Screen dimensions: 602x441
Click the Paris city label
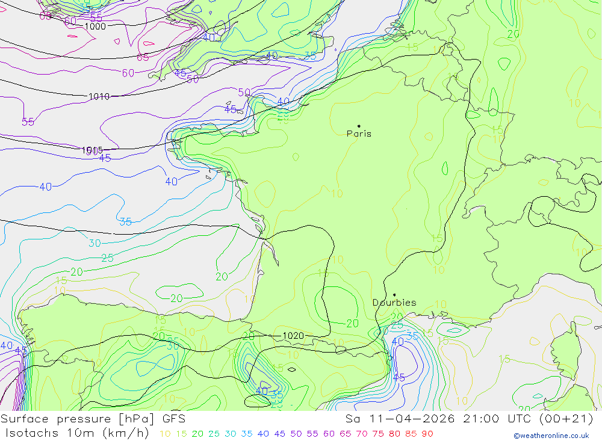coord(359,134)
